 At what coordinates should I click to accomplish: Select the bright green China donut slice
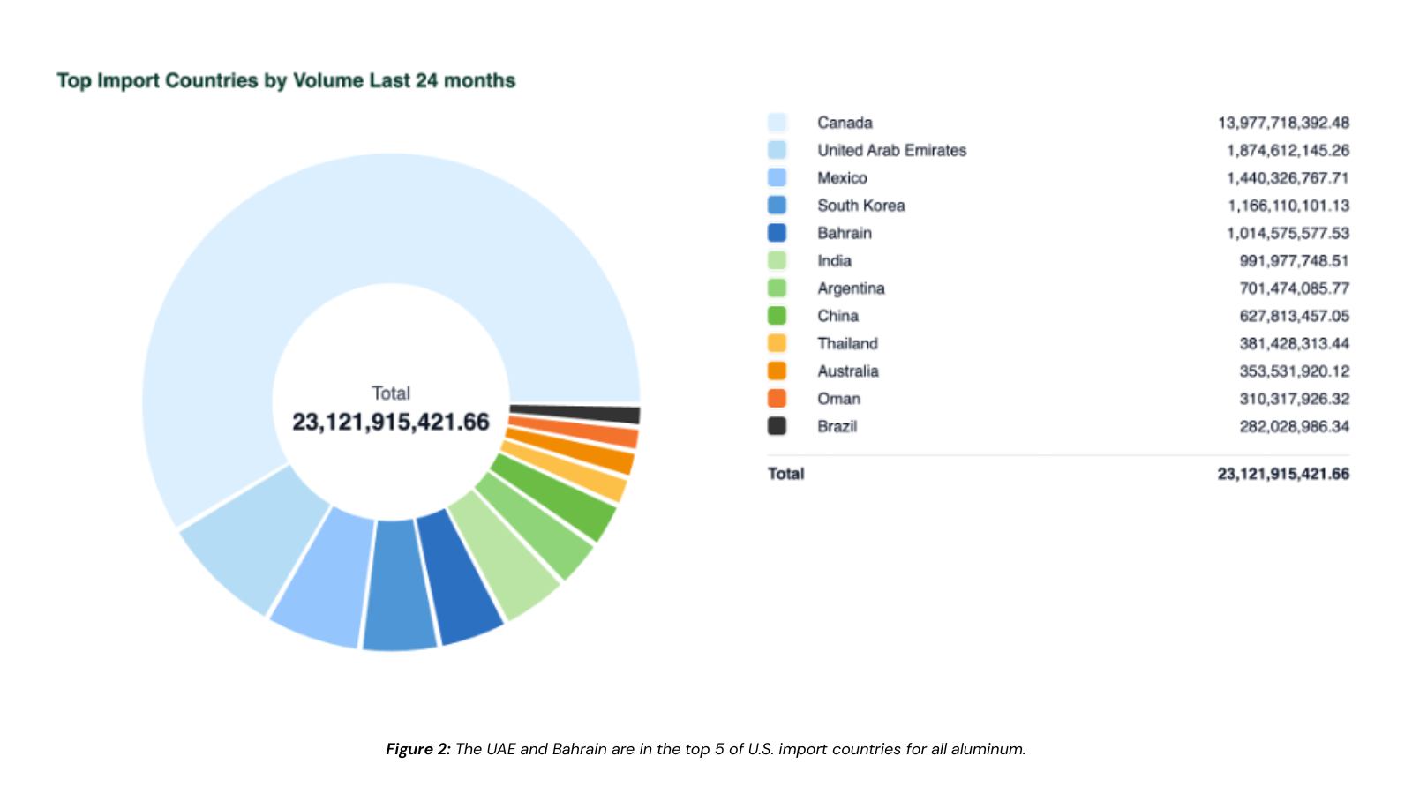tap(558, 500)
